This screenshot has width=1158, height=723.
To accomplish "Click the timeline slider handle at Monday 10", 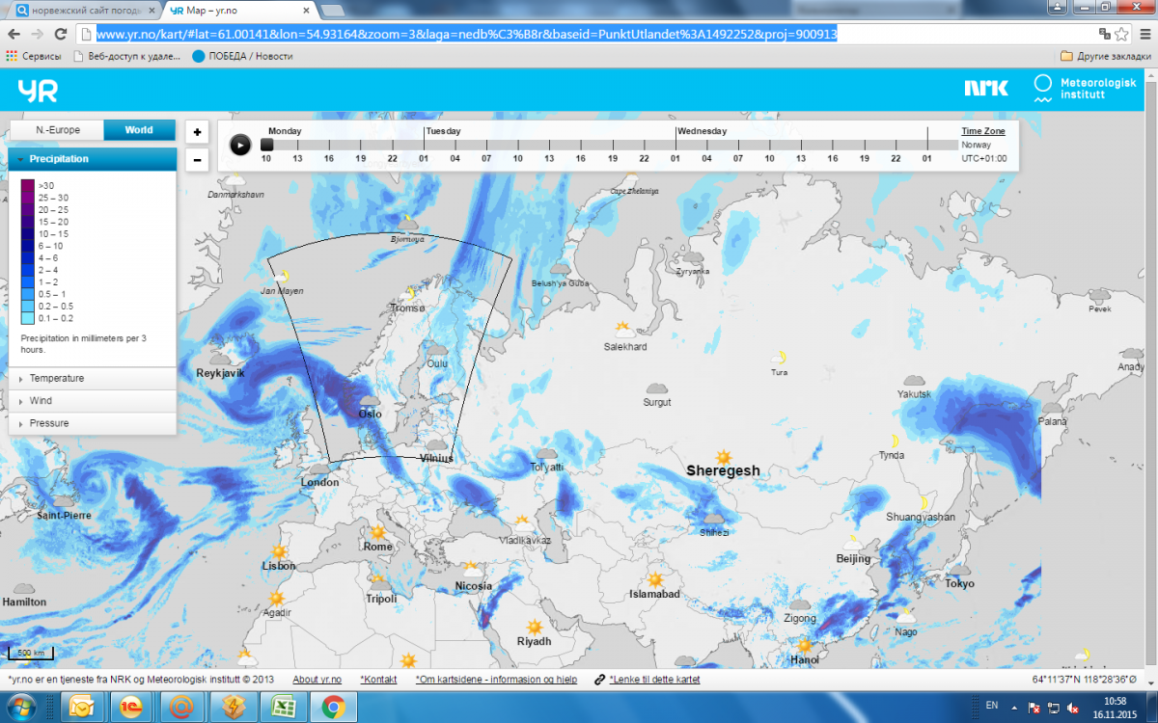I will [x=267, y=145].
